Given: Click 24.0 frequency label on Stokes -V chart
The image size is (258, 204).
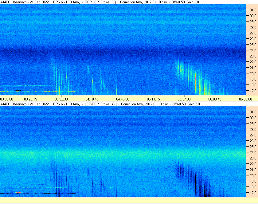Looking at the screenshot, I should point(253,50).
